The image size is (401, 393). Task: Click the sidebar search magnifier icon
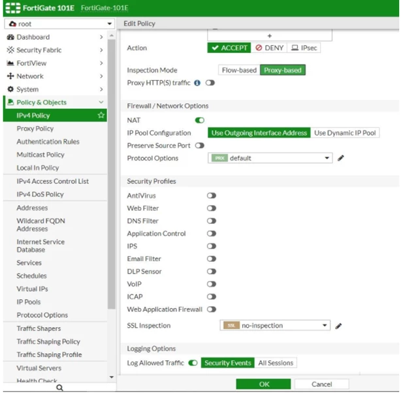59,388
